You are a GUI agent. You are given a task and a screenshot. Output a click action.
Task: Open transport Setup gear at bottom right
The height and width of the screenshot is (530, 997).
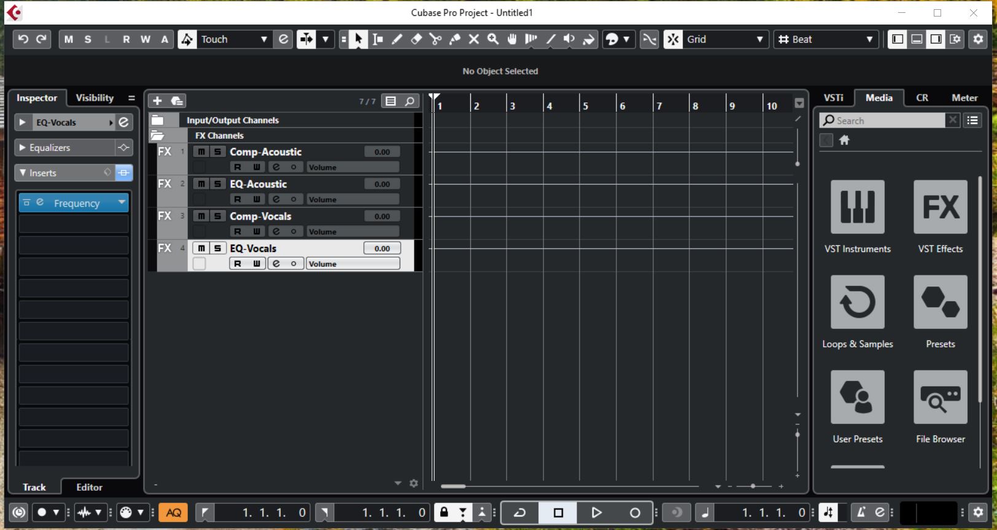[x=978, y=512]
